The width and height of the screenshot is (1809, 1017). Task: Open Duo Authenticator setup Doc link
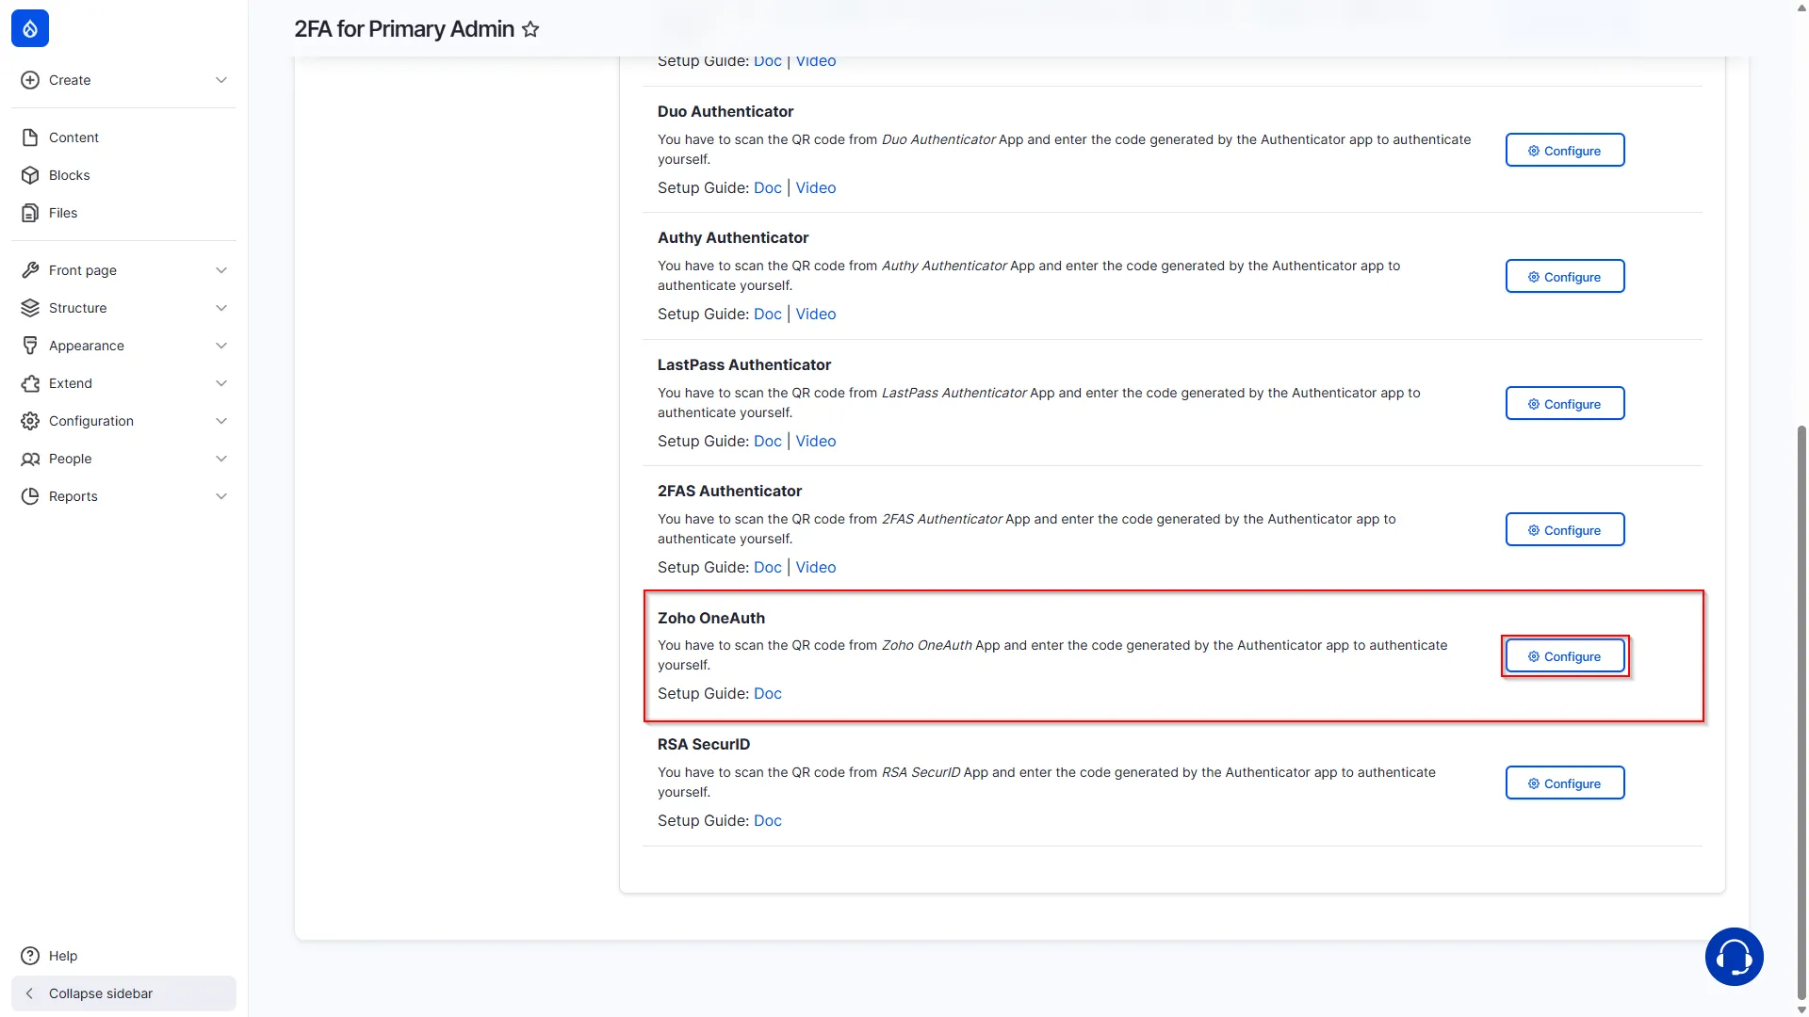point(767,187)
